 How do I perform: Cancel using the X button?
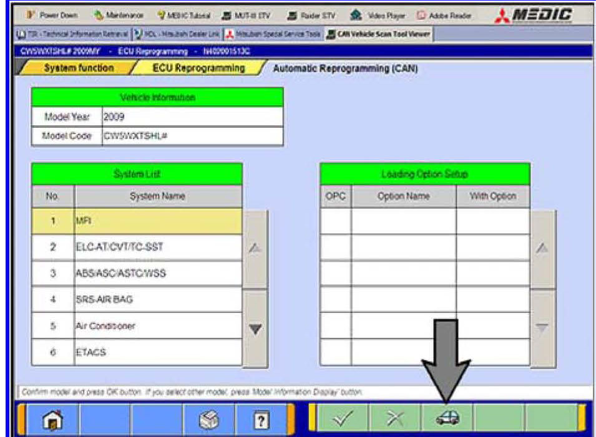pos(395,418)
